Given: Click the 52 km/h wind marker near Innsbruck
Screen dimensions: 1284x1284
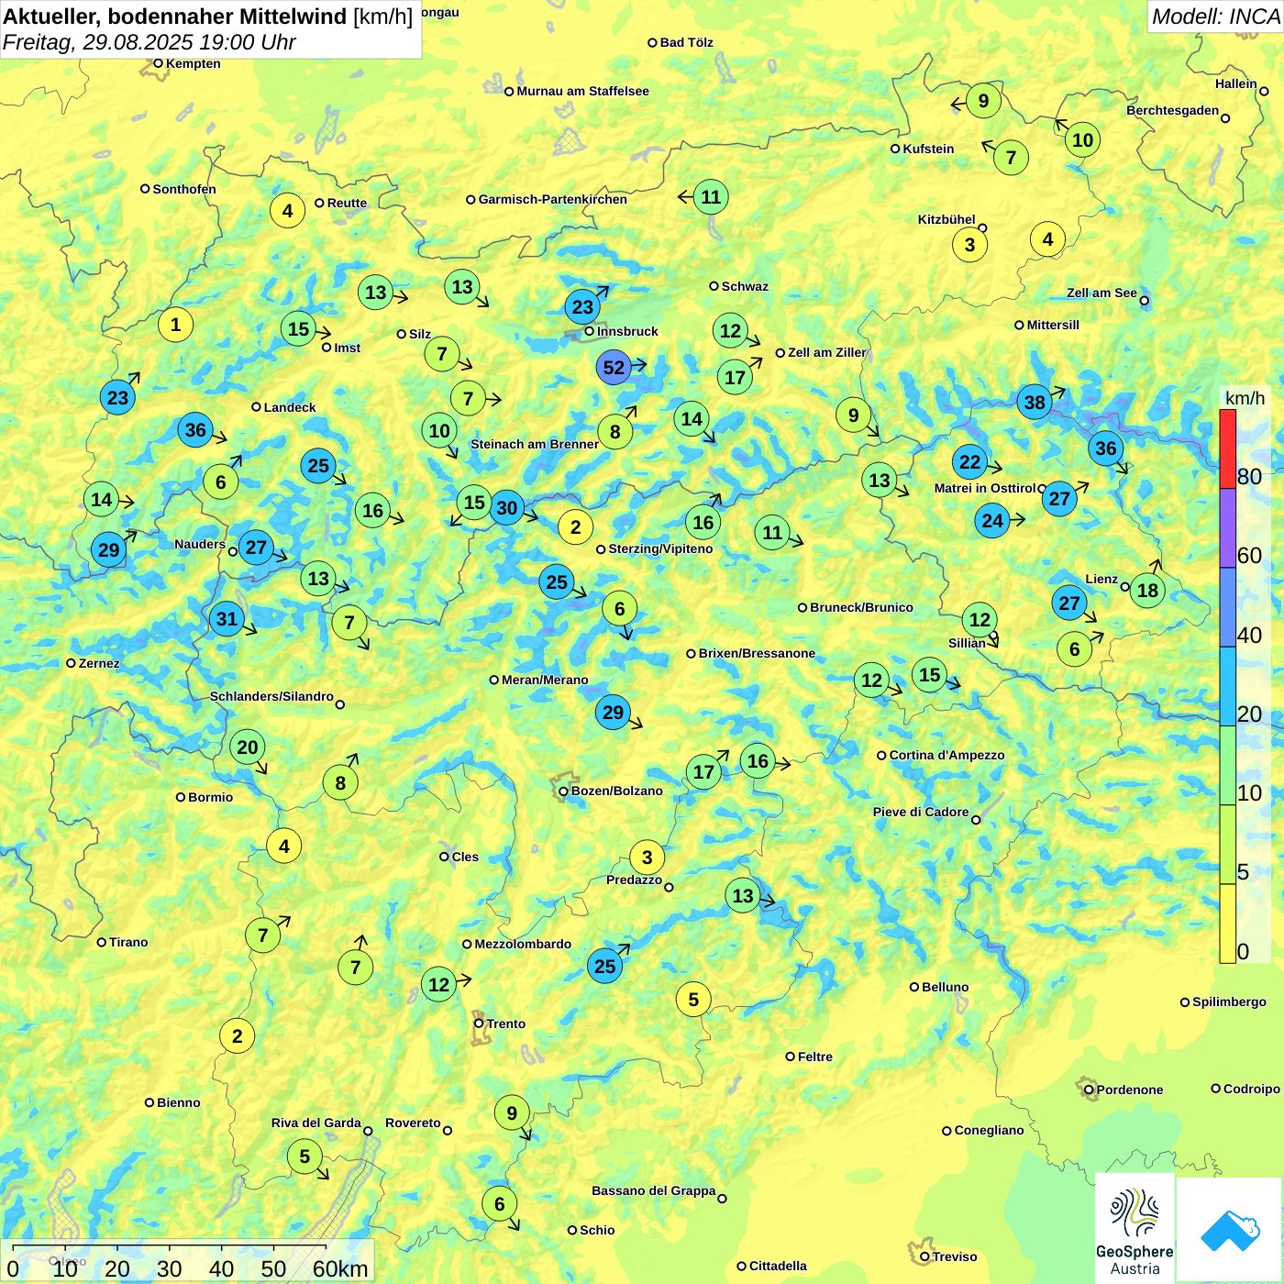Looking at the screenshot, I should point(614,368).
